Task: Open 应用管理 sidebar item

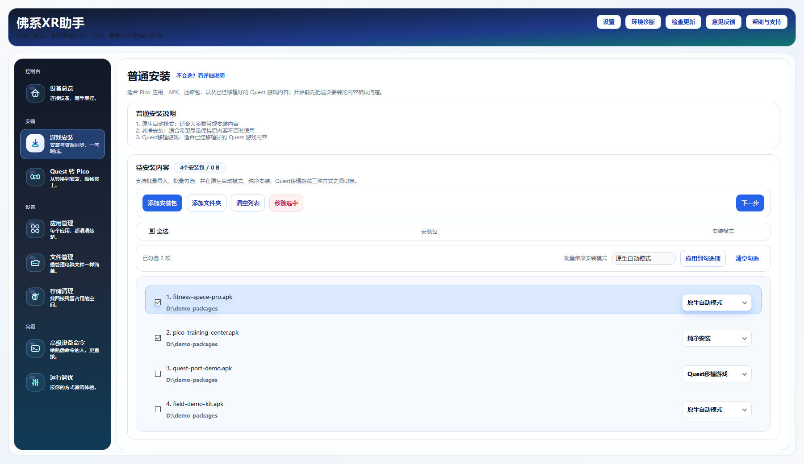Action: point(63,229)
